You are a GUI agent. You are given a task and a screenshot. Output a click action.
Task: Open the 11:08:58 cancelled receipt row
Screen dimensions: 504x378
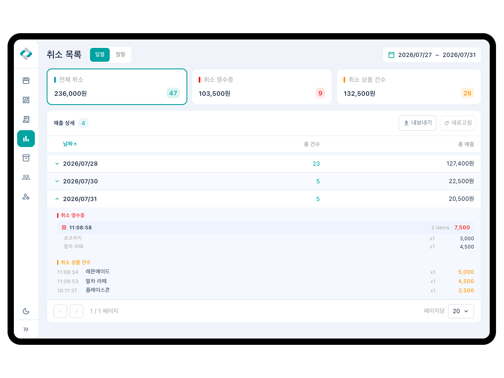(265, 228)
